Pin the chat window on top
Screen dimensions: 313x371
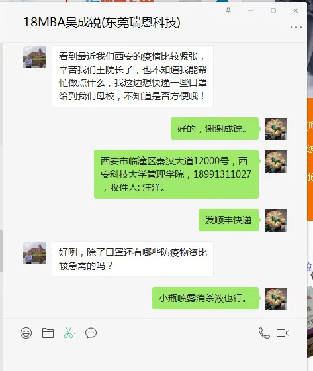[228, 11]
